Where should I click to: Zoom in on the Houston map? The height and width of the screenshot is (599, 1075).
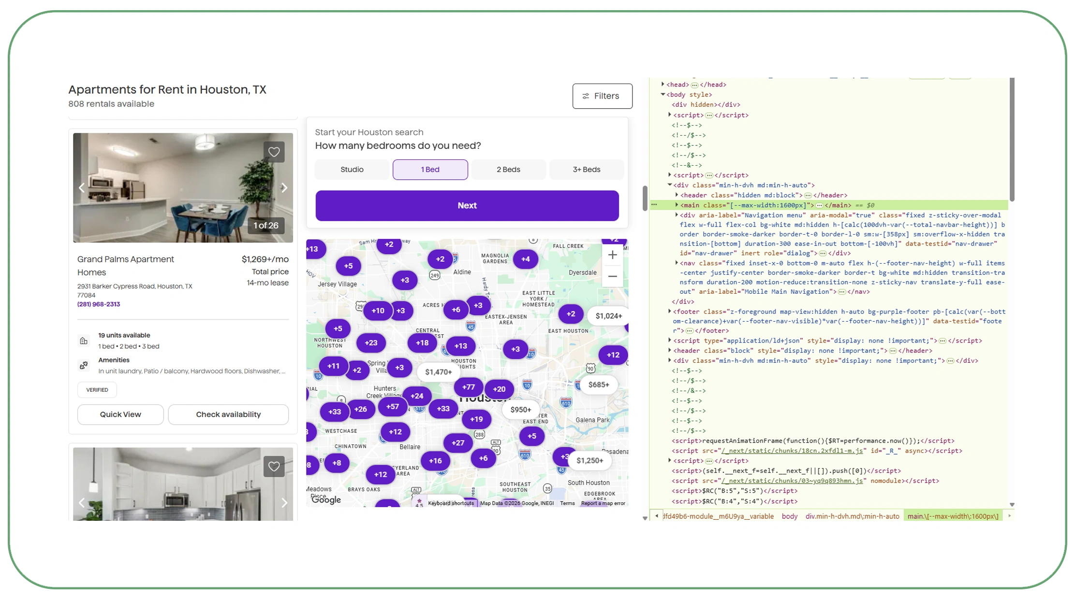pyautogui.click(x=613, y=255)
